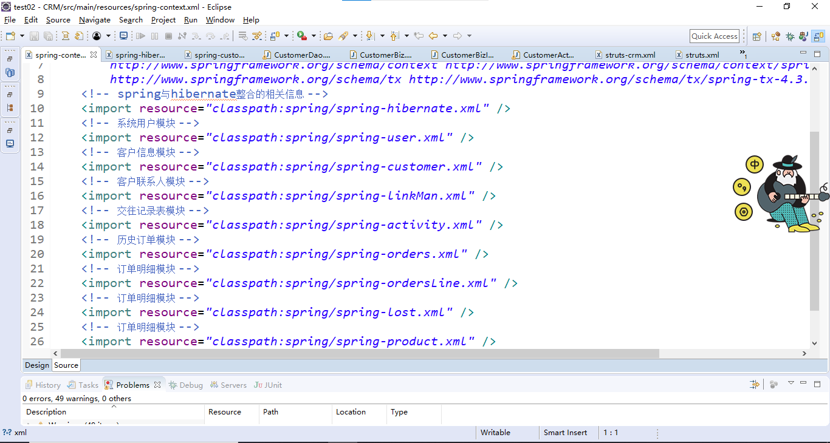
Task: Open the Window menu
Action: click(220, 20)
